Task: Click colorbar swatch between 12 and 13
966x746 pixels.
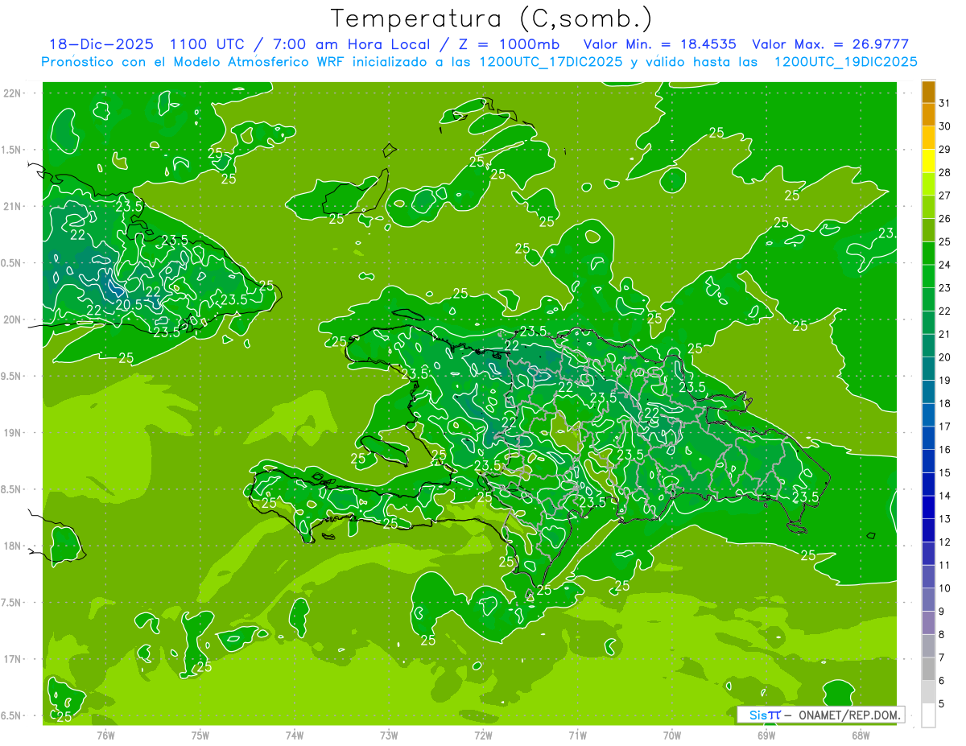Action: point(928,530)
